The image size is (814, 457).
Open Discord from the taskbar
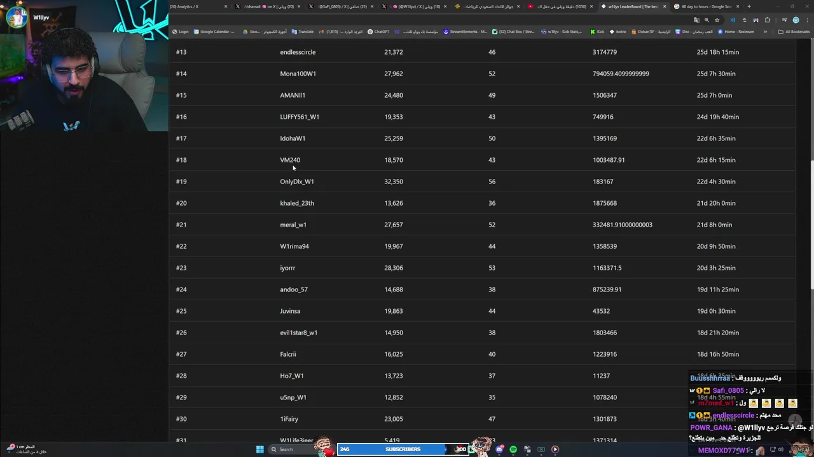(x=500, y=449)
